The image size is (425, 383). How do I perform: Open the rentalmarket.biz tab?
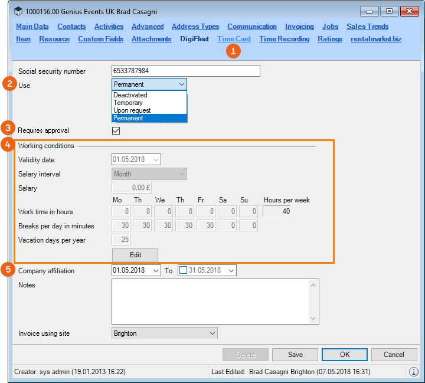376,39
